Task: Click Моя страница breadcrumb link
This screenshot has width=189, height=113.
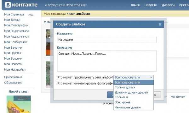Action: (54, 14)
